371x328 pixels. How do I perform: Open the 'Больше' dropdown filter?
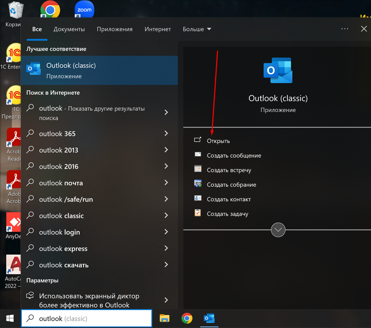point(197,29)
